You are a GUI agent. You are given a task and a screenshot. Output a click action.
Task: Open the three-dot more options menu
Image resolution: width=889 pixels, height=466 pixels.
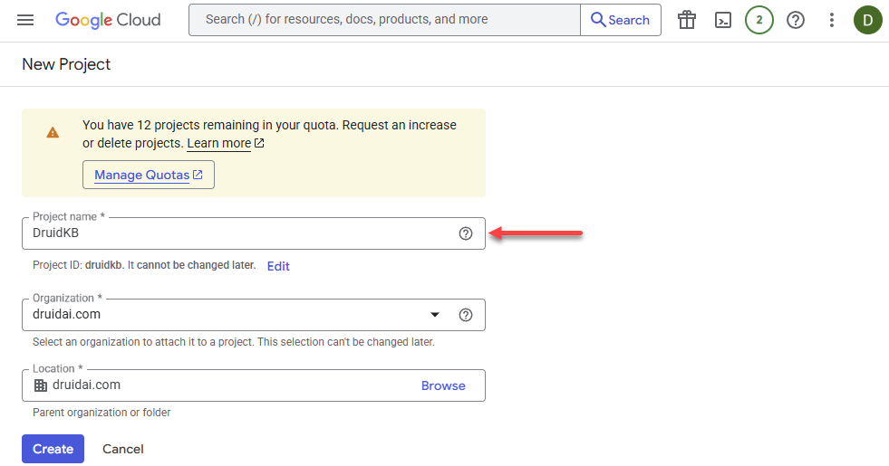832,21
